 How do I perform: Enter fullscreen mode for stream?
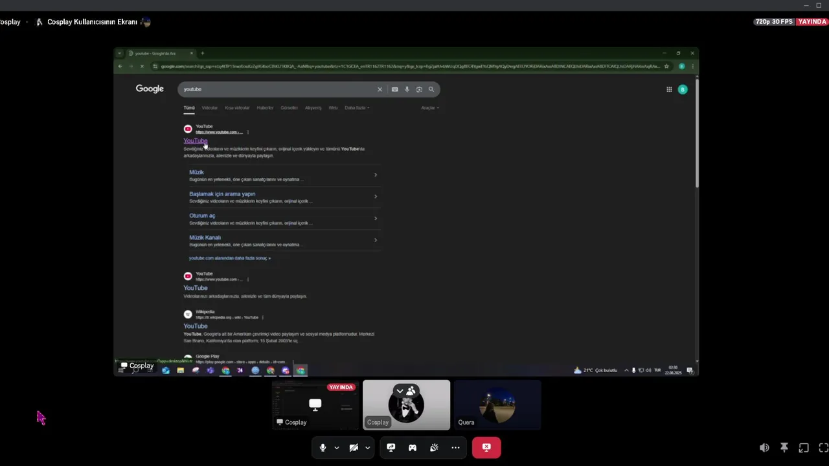(x=823, y=447)
